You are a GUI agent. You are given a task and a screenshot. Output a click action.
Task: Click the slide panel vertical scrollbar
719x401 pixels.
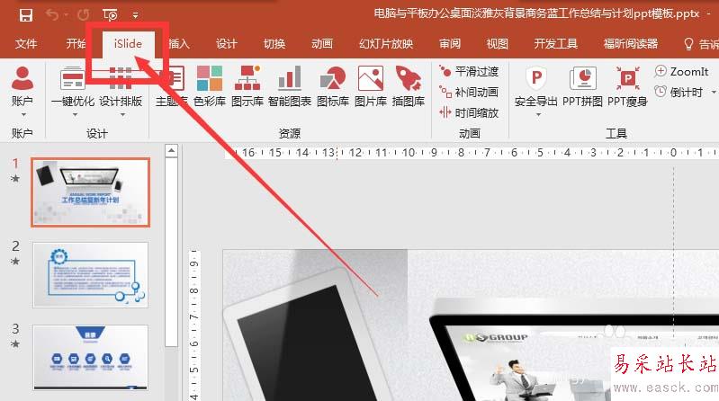pyautogui.click(x=172, y=252)
